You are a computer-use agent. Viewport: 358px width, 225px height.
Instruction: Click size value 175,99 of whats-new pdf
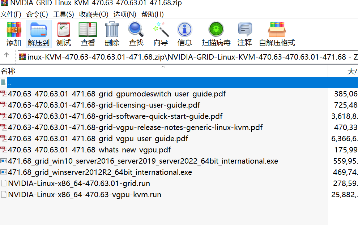tap(346, 150)
